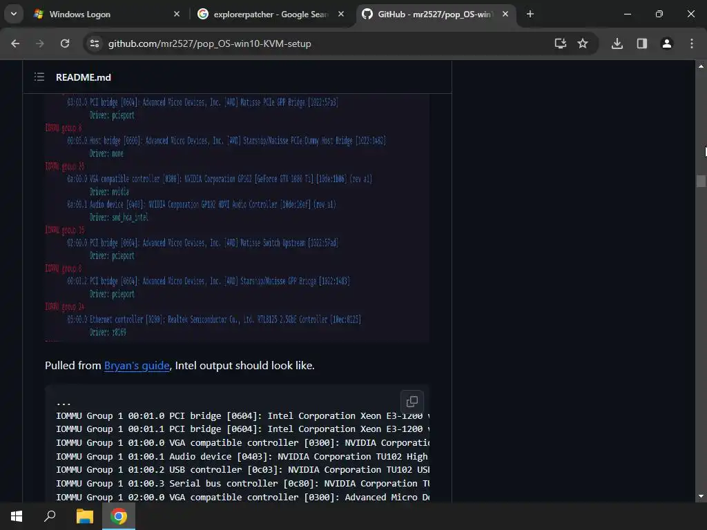The width and height of the screenshot is (707, 530).
Task: Select line 'IOMMU Group 1 01:00.2 USB controller'
Action: tap(242, 469)
